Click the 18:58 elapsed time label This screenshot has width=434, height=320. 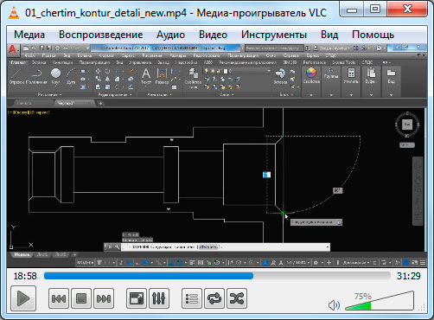(25, 276)
